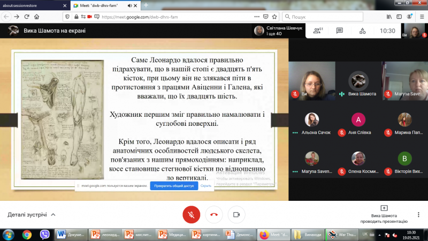Viewport: 428px width, 241px height.
Task: Save page to Pocket
Action: tap(265, 17)
